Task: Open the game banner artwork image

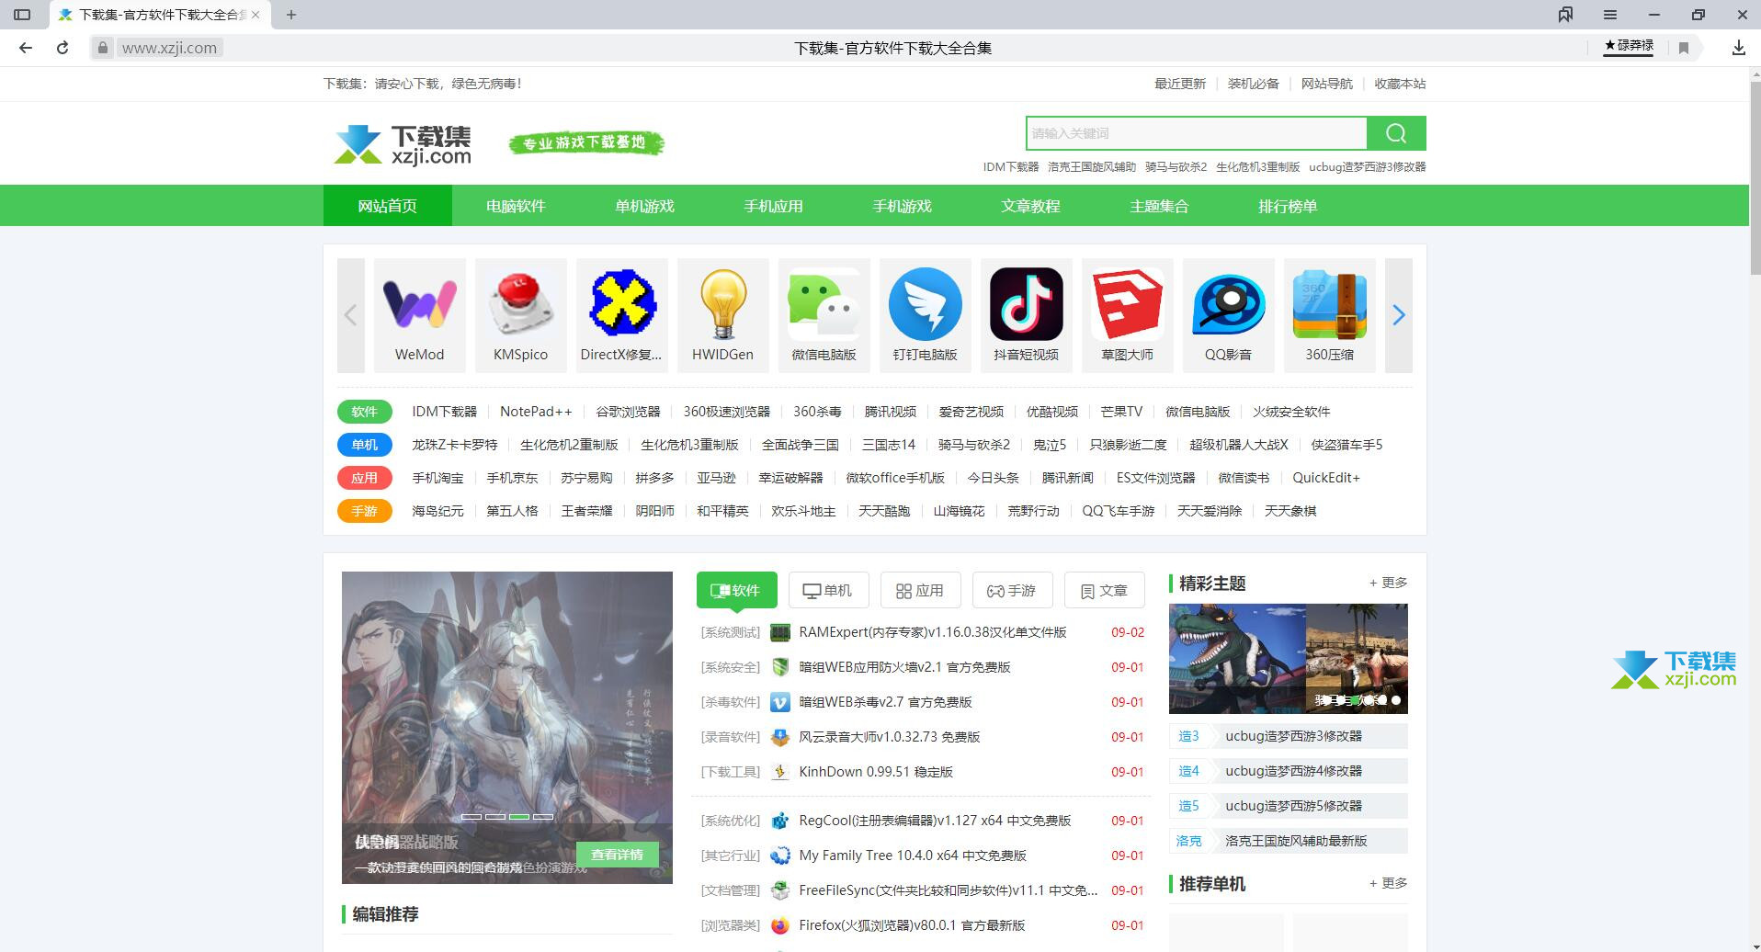Action: click(507, 728)
